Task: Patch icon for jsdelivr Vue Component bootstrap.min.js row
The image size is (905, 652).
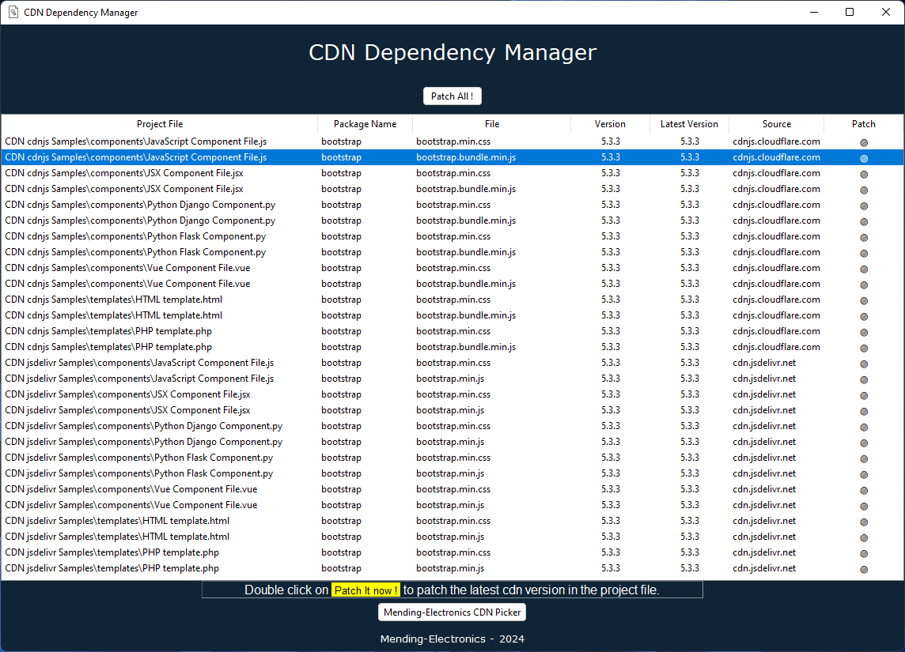Action: tap(863, 506)
